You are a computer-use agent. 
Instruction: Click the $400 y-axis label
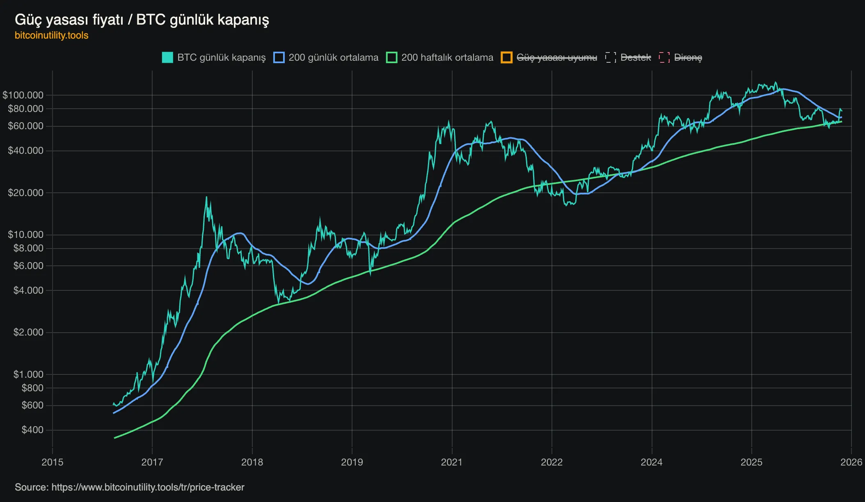point(32,430)
